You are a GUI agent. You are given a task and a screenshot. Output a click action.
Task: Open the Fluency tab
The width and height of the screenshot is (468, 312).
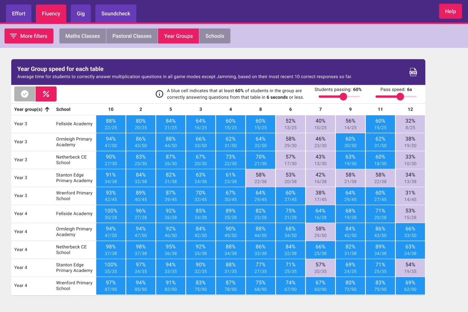point(51,13)
